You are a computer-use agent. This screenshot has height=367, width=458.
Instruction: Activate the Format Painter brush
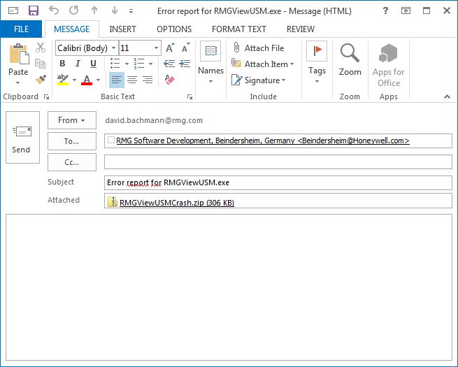pos(41,79)
